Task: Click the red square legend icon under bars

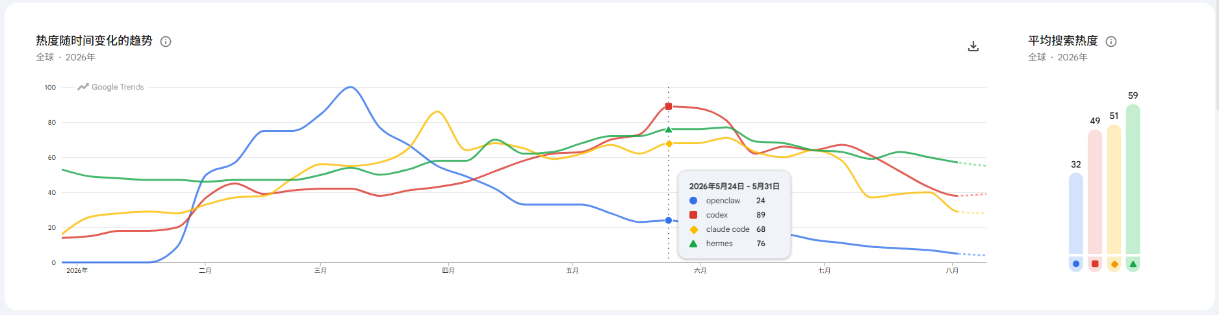Action: 1095,264
